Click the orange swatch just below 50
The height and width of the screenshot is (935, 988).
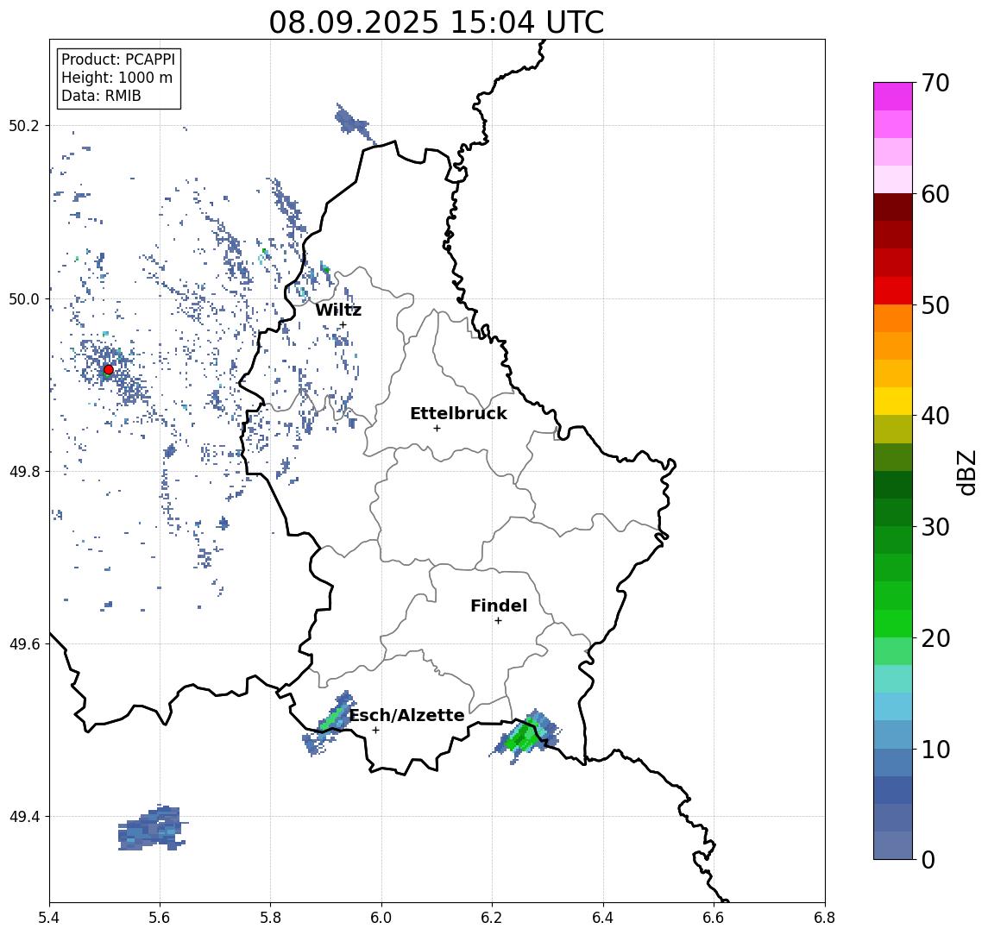pos(893,318)
